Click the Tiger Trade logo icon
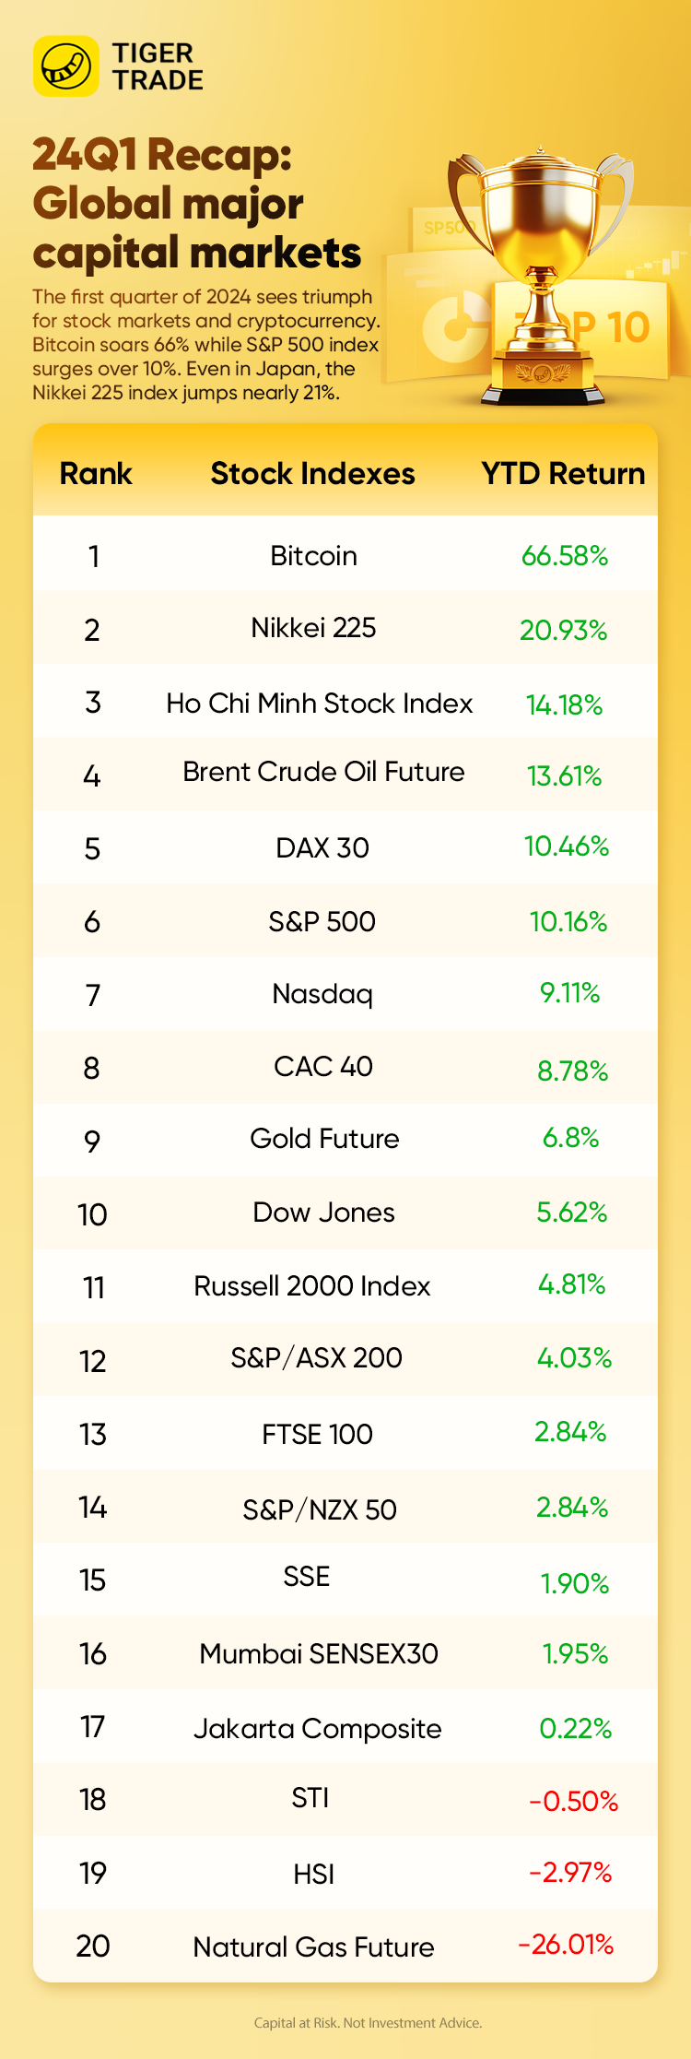 [65, 66]
